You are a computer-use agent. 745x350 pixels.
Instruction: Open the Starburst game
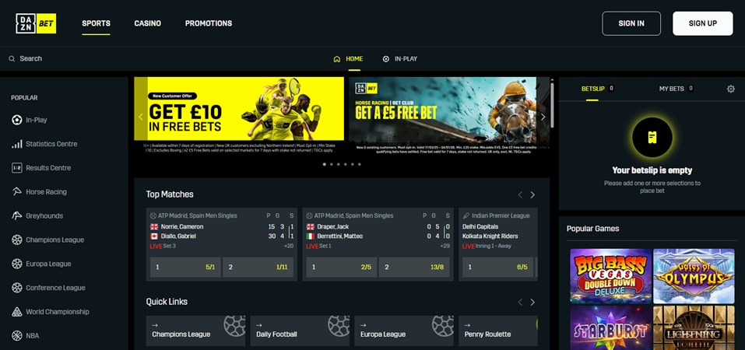pyautogui.click(x=610, y=327)
